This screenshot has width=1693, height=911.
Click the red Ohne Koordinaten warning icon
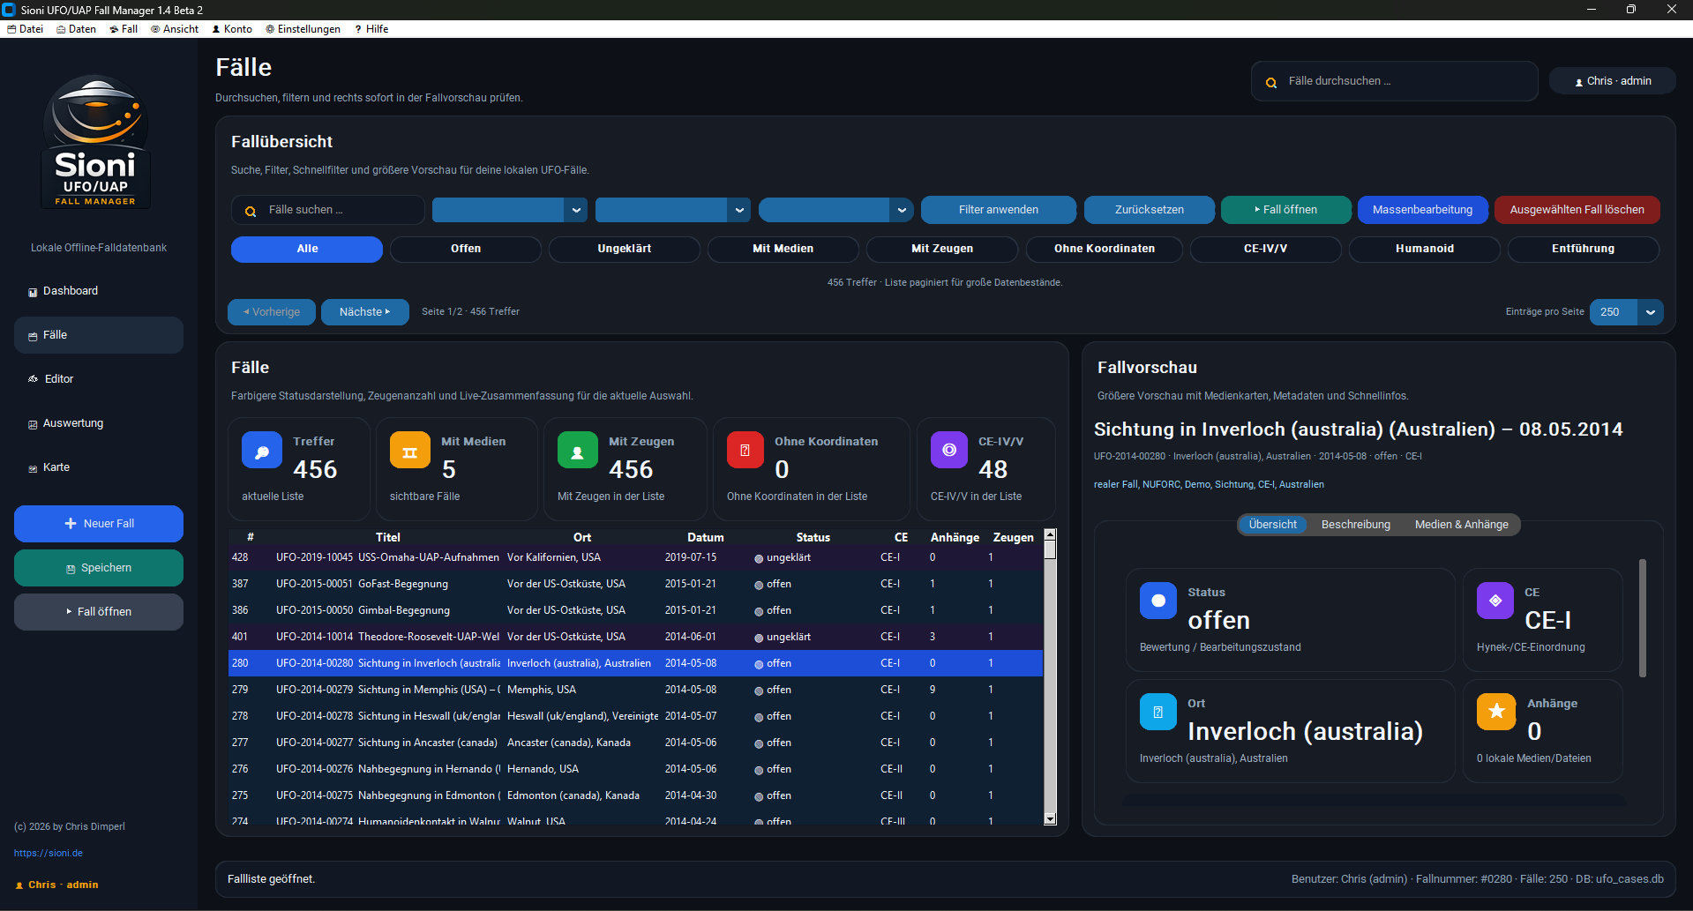(745, 450)
